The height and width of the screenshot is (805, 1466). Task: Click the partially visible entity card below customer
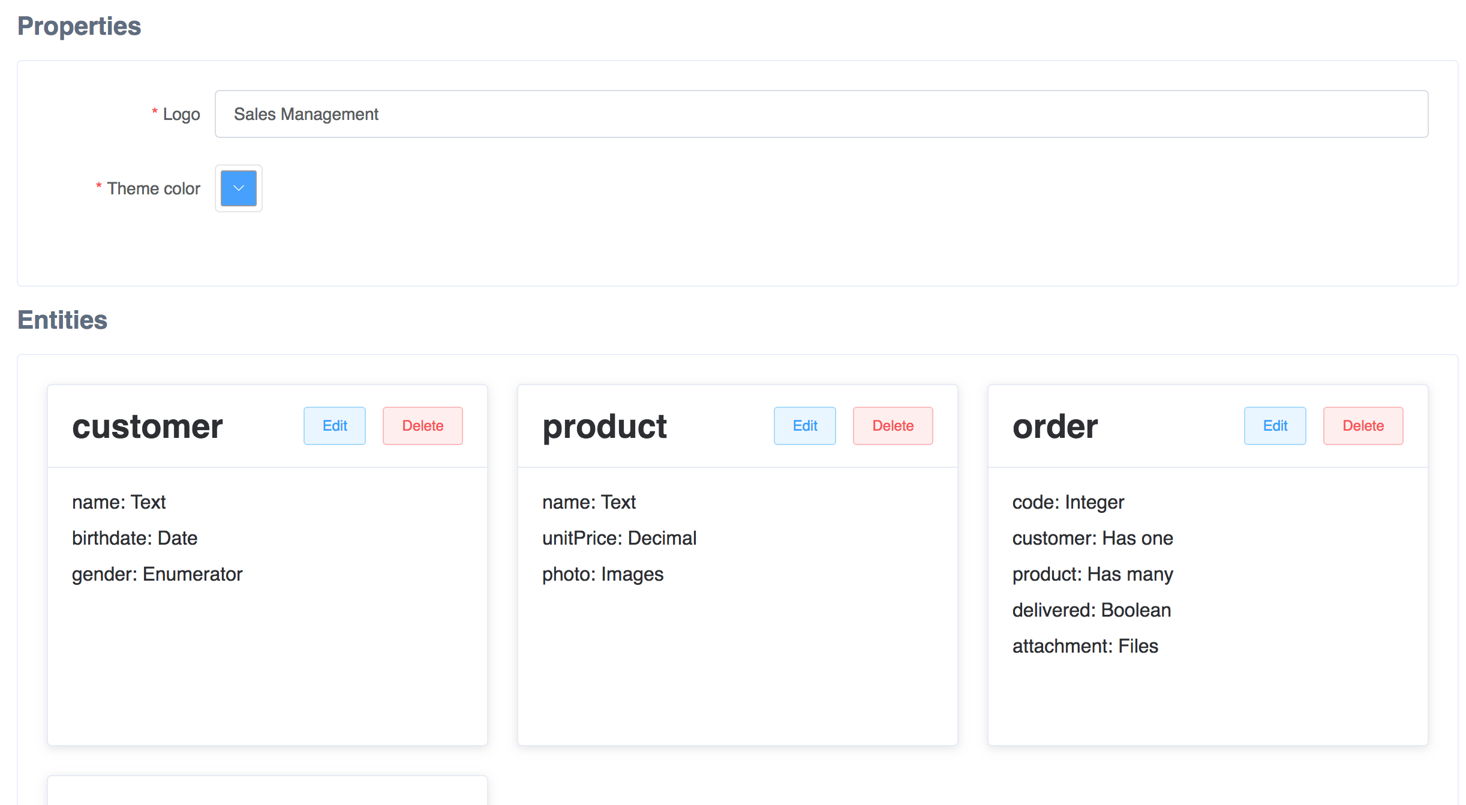[267, 792]
